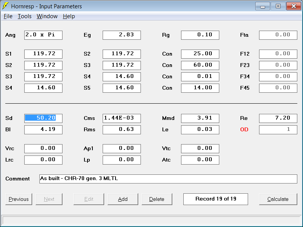
Task: Click the Mmd label
Action: pyautogui.click(x=168, y=118)
